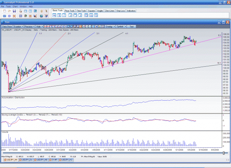The width and height of the screenshot is (231, 168).
Task: Click the jump-to-last-bar icon
Action: point(71,27)
